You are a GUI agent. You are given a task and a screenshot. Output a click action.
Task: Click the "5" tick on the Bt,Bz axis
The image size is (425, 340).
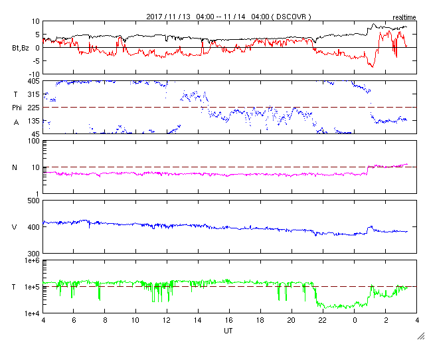click(38, 35)
